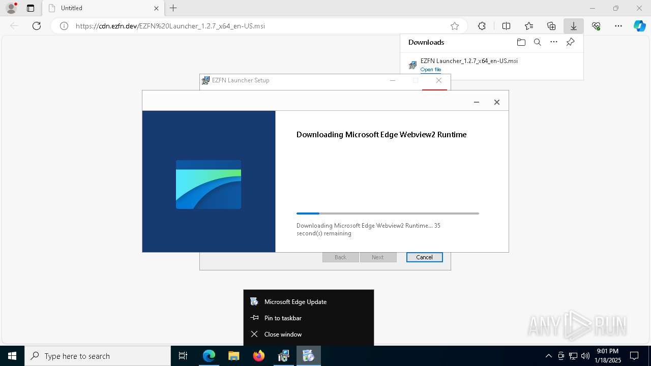
Task: Cancel the EZFN Launcher Setup
Action: (424, 257)
